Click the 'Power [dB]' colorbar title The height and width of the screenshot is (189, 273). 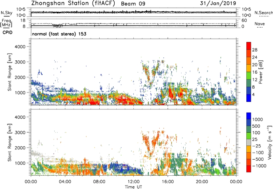(x=260, y=72)
